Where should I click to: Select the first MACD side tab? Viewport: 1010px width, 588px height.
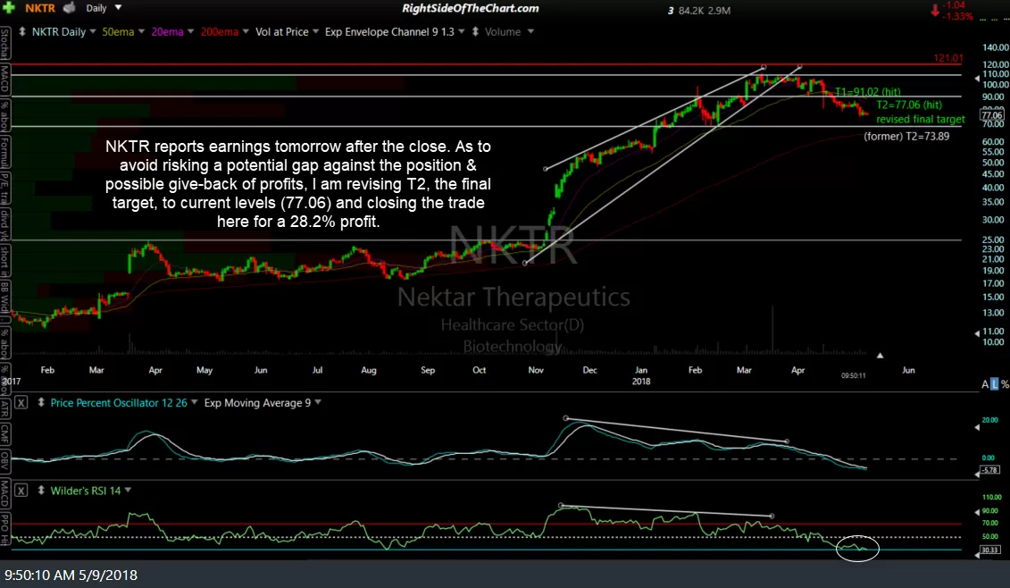[5, 80]
